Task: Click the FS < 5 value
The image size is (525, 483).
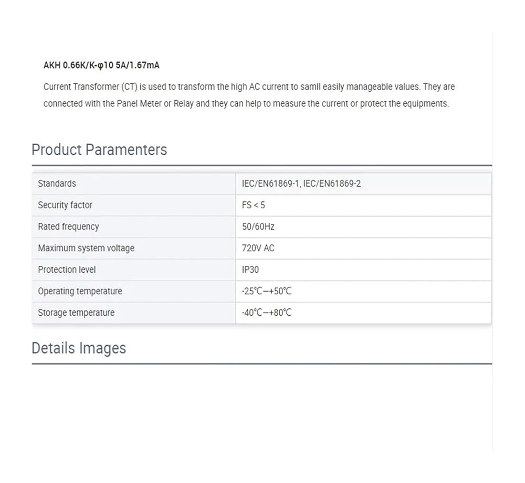Action: pos(254,205)
